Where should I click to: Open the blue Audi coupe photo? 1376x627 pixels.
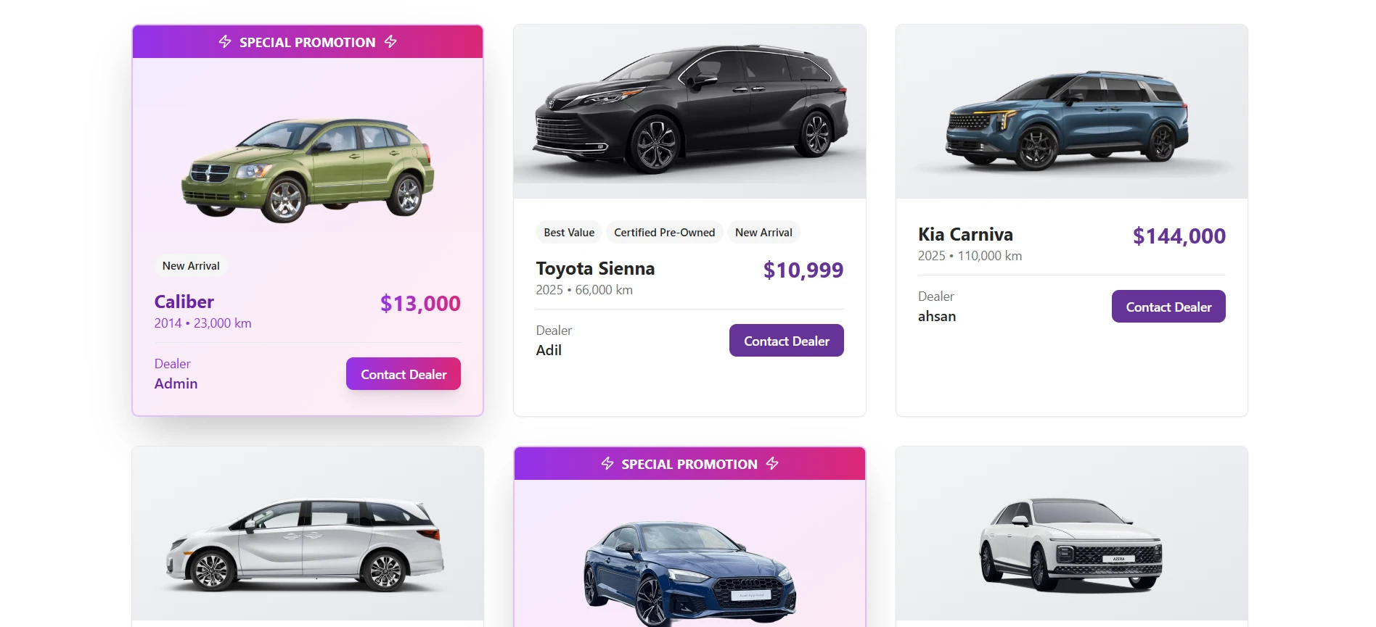tap(689, 573)
